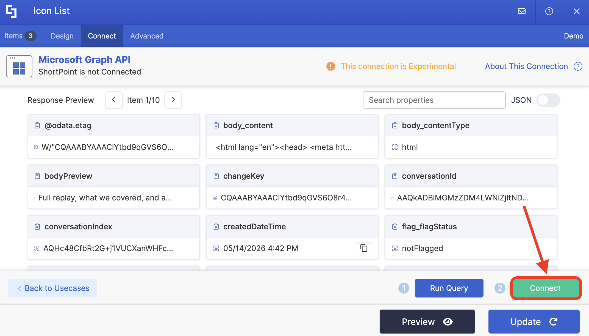Viewport: 589px width, 336px height.
Task: Click the '05/14/2026 4:42 PM' value
Action: pos(260,248)
